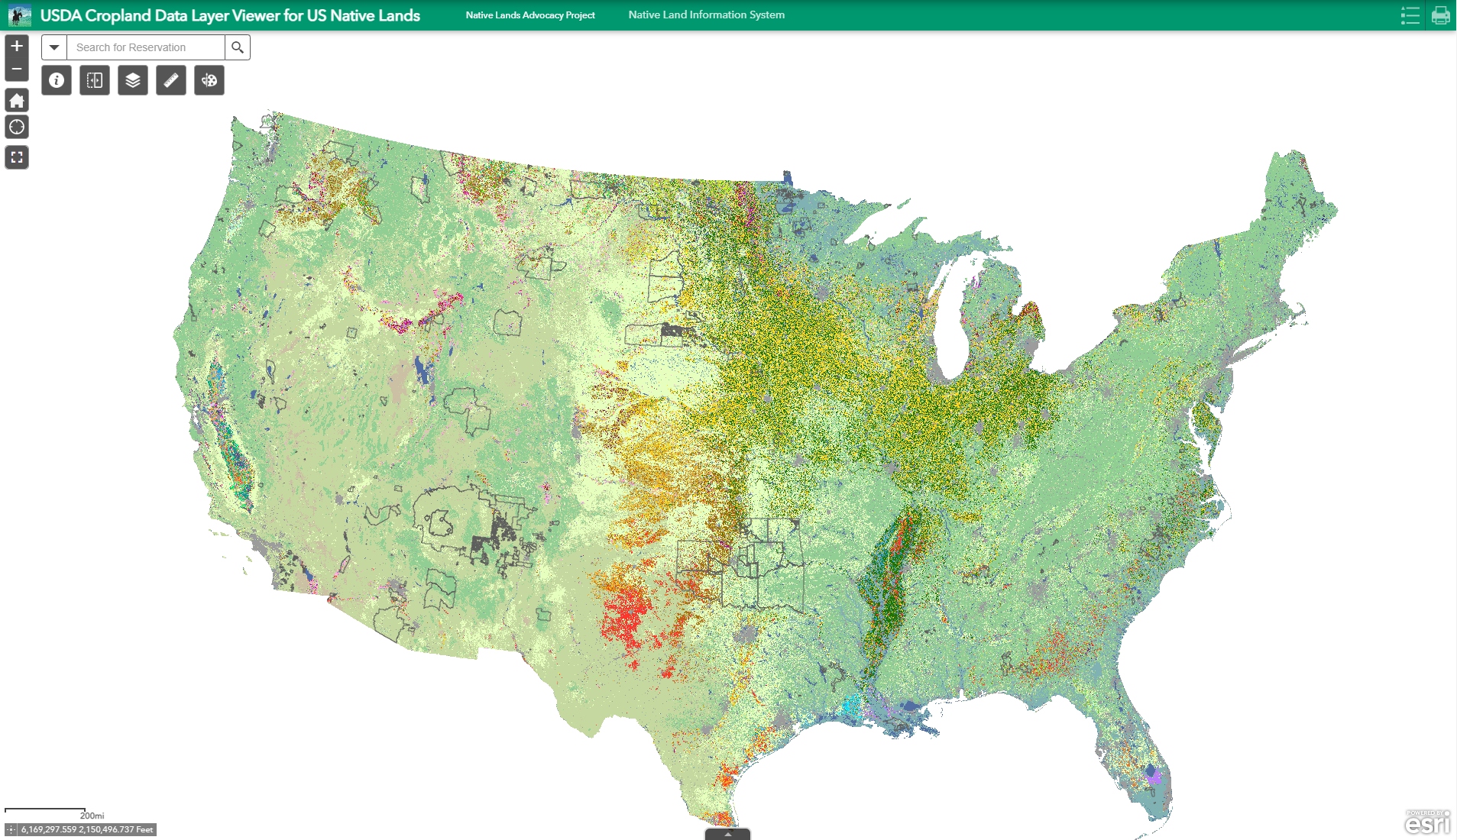Run the reservation search
The width and height of the screenshot is (1457, 840).
(x=238, y=47)
